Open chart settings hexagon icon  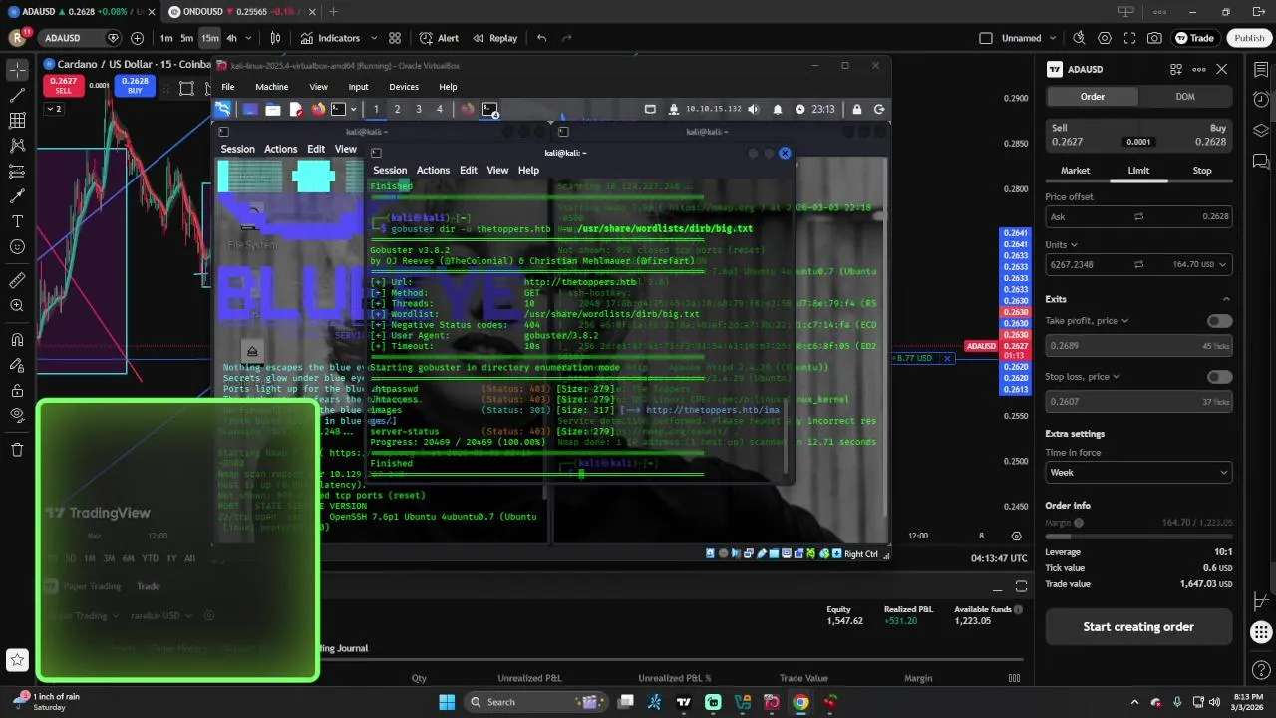pos(1105,38)
